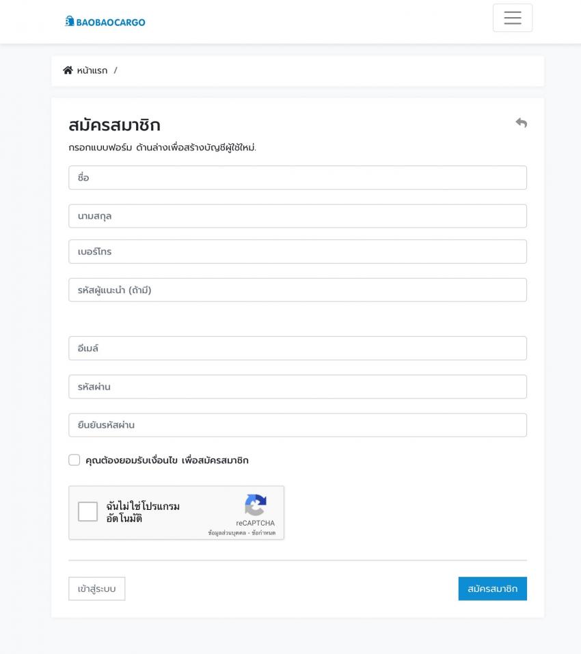Open reCAPTCHA ข้อมูลส่วนบุคคล privacy link
Viewport: 581px width, 654px height.
tap(227, 532)
